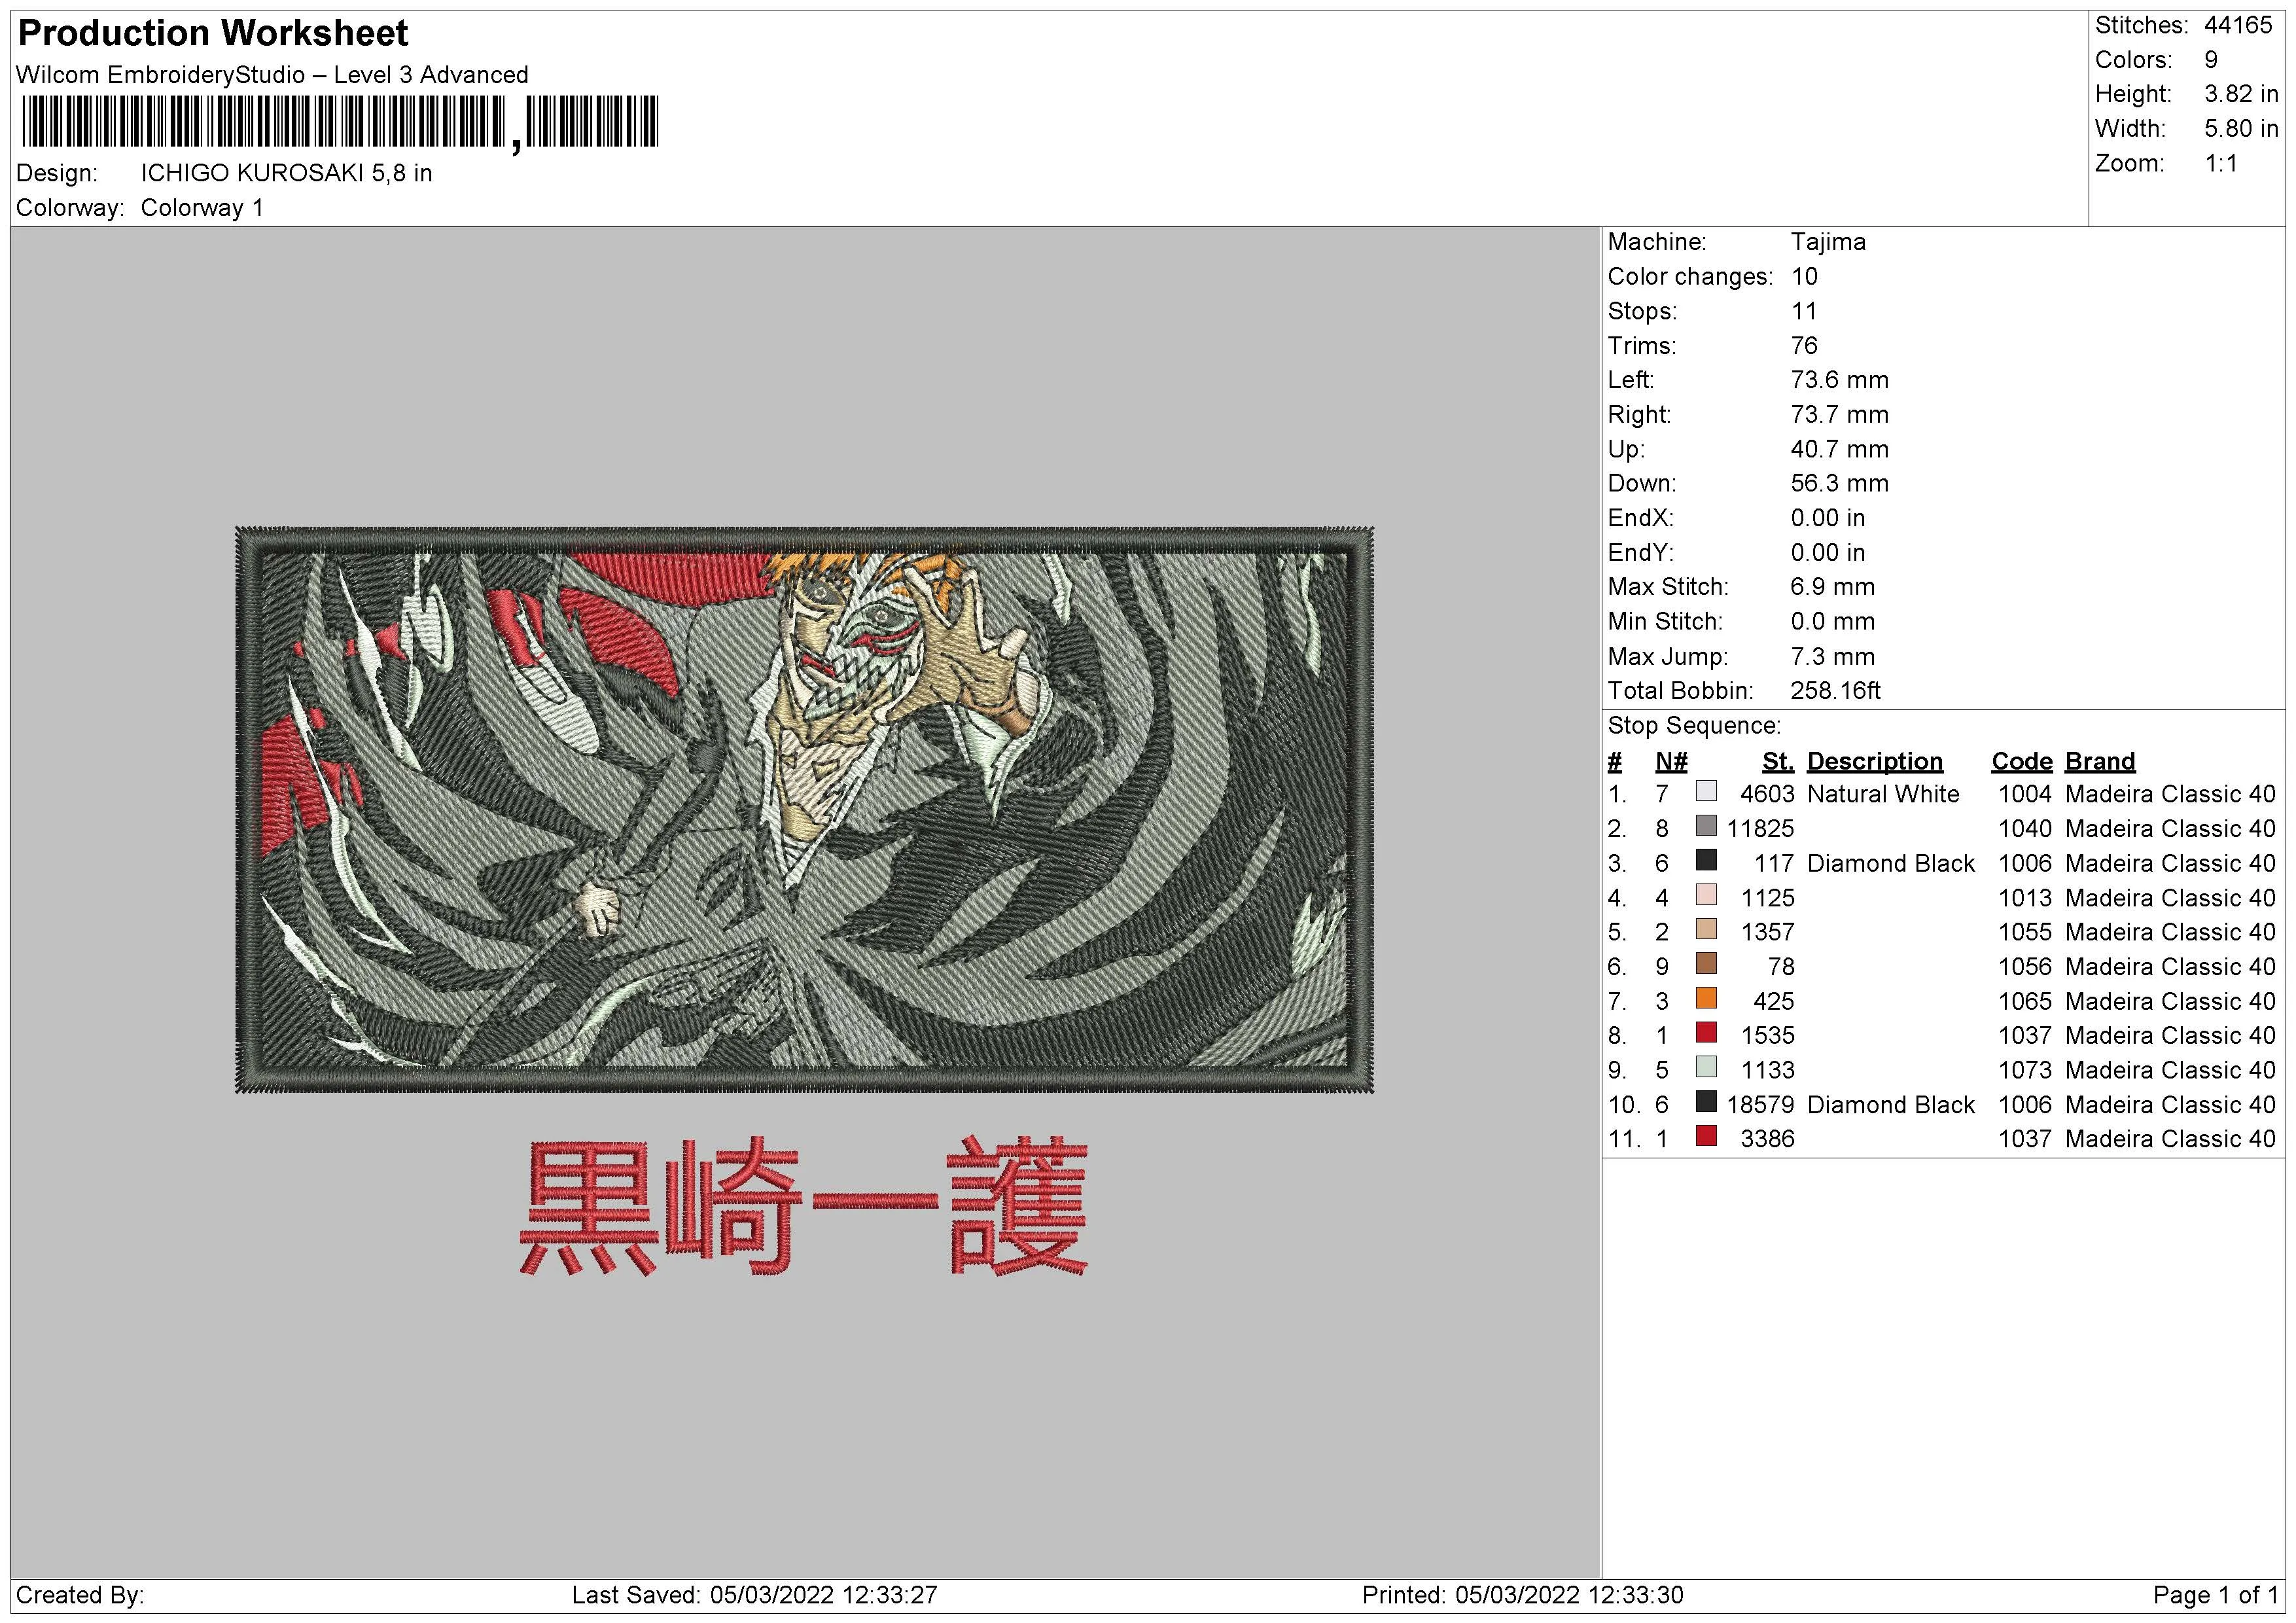Click the Stitches value '44165'

2238,25
